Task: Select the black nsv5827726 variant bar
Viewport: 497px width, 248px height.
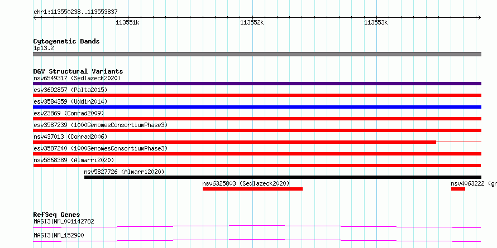Action: 283,177
